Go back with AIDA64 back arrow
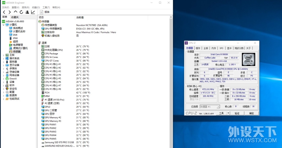The image size is (282, 148). (x=4, y=12)
